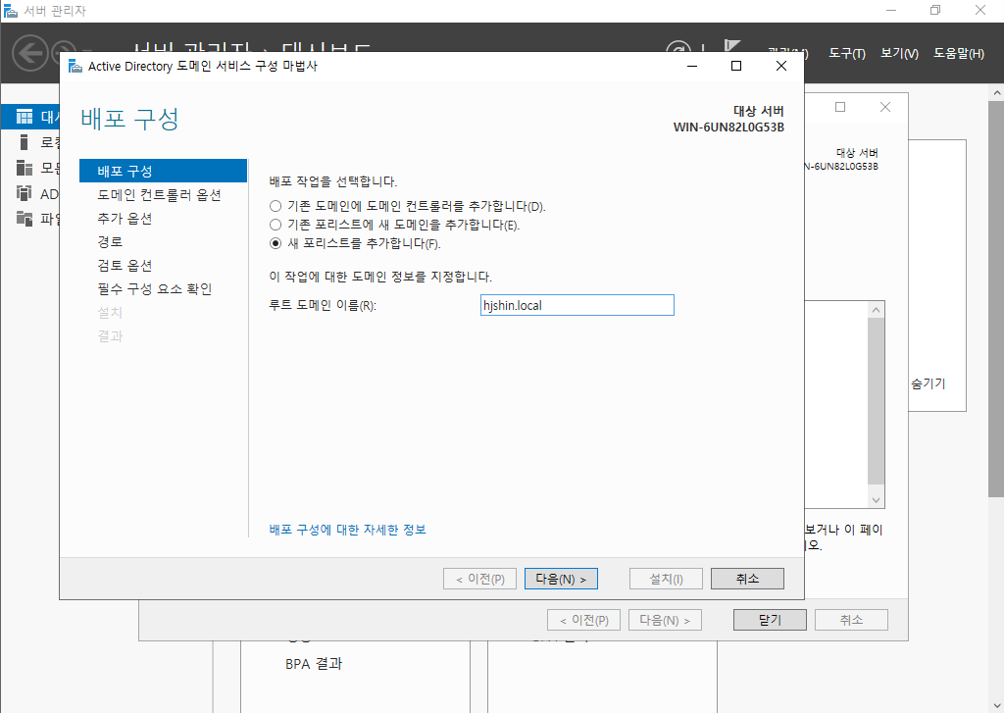Click scroll down arrow in background wizard list
This screenshot has width=1004, height=713.
tap(876, 500)
